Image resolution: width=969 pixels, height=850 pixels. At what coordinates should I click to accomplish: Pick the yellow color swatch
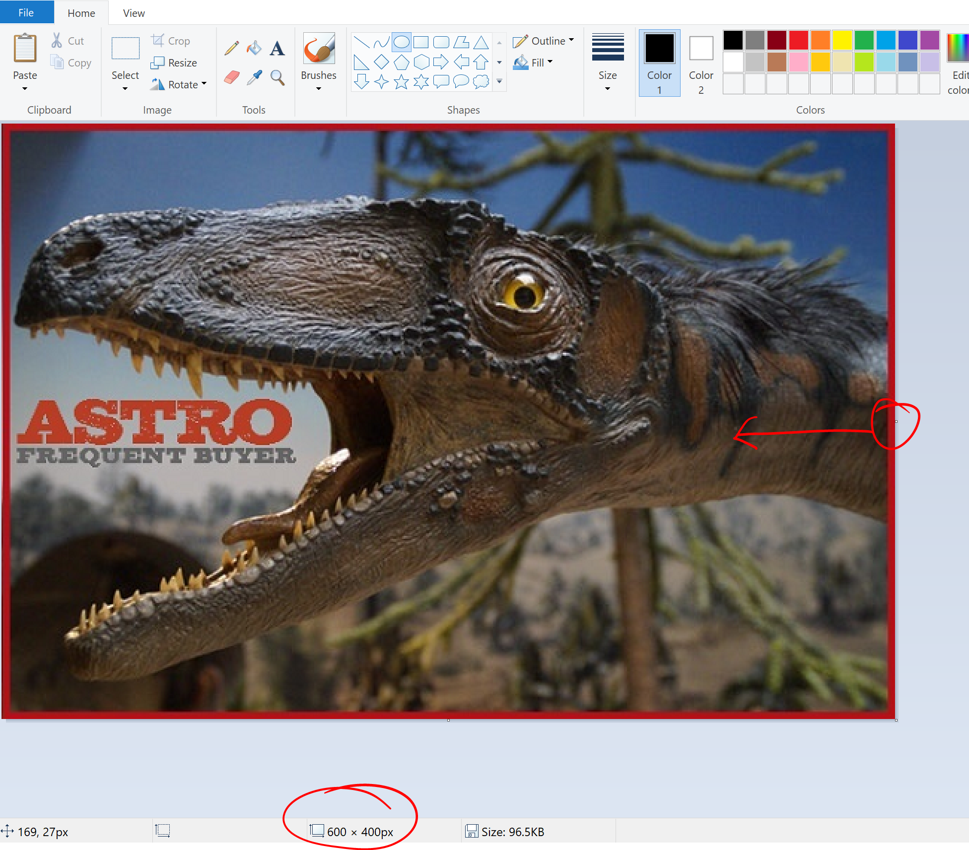[x=842, y=40]
